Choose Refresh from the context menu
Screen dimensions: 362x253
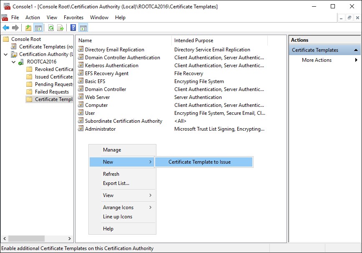[122, 174]
